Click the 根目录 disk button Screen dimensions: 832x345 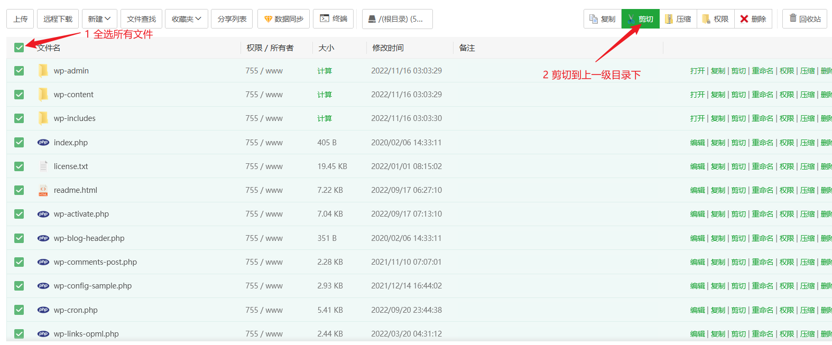pos(397,19)
